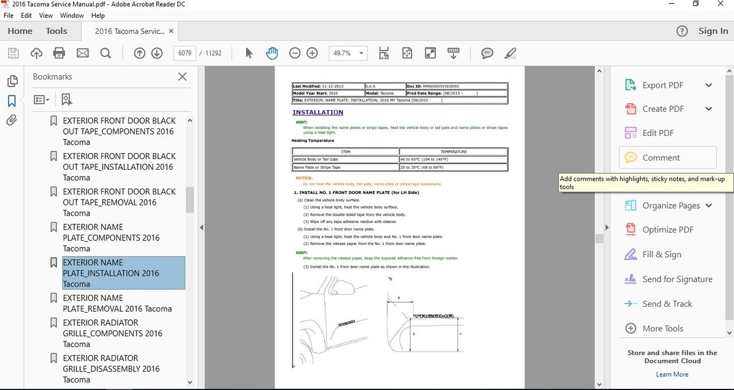Zoom in with the plus icon

click(312, 53)
